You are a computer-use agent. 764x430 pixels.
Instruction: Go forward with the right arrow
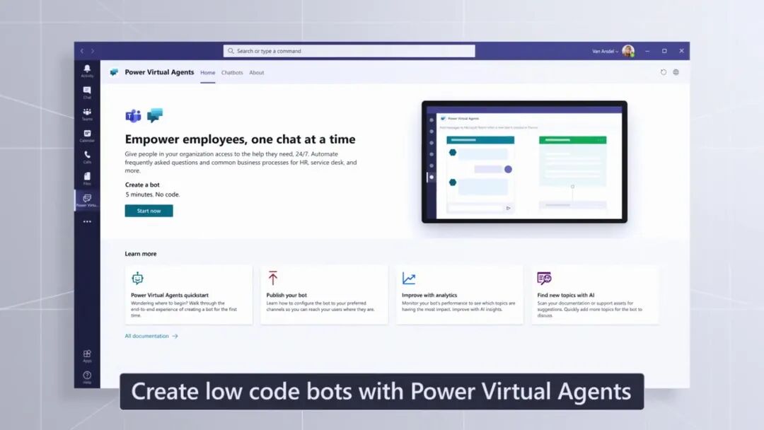pos(93,51)
